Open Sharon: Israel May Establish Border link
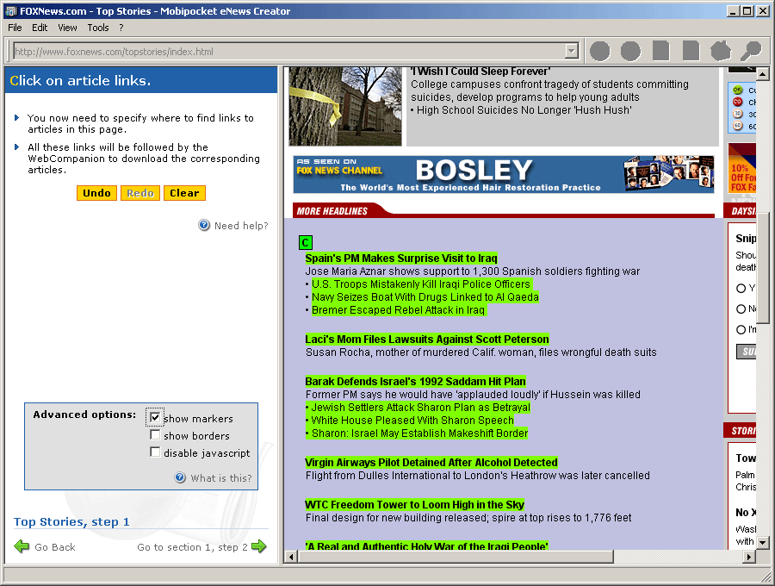 click(419, 433)
